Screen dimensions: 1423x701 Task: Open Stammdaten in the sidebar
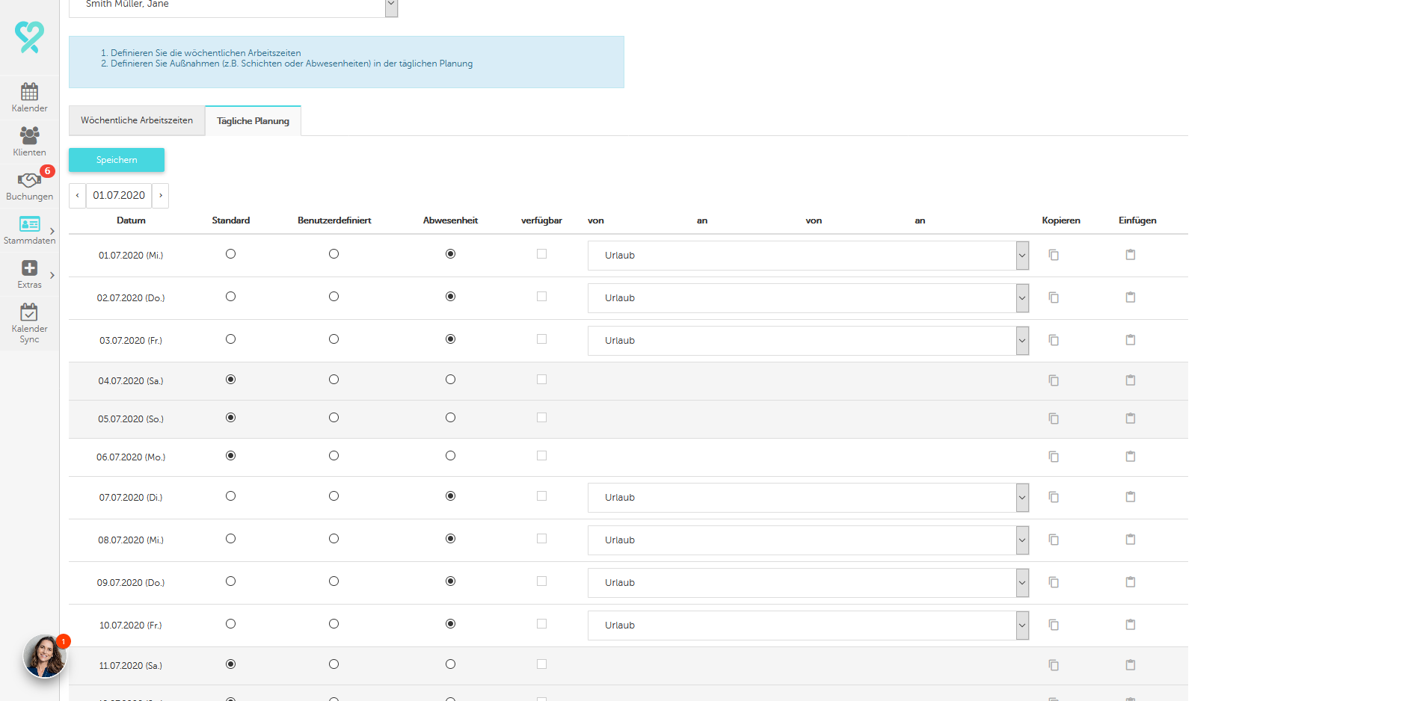pos(29,229)
